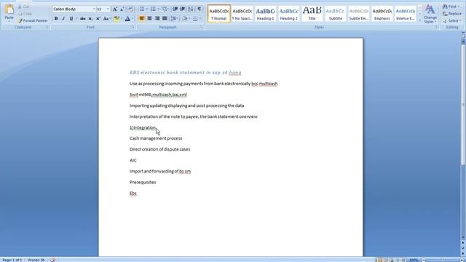Click the Shrink Font icon
This screenshot has height=262, width=466.
coord(122,9)
